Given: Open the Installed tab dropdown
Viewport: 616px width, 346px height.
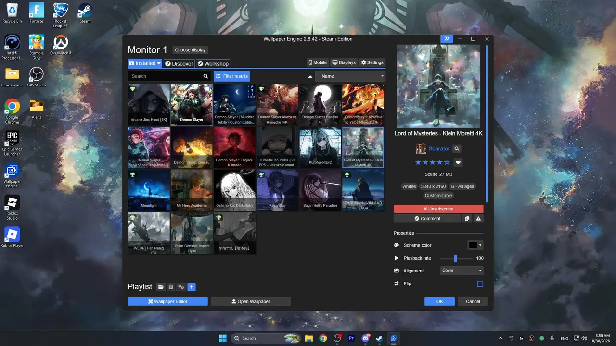Looking at the screenshot, I should coord(145,63).
